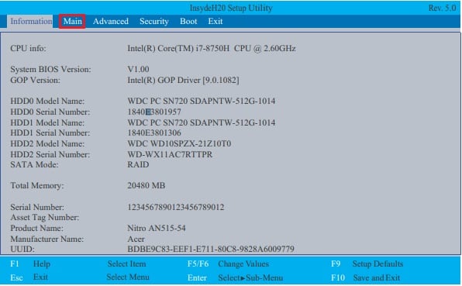Click the Esc Exit hint
This screenshot has height=286, width=462.
(x=29, y=277)
